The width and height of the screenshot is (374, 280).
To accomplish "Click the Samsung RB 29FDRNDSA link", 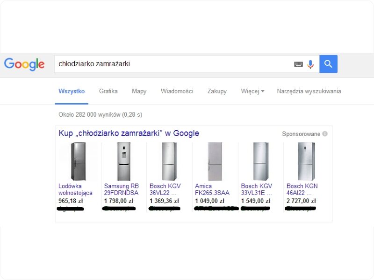I will click(122, 189).
